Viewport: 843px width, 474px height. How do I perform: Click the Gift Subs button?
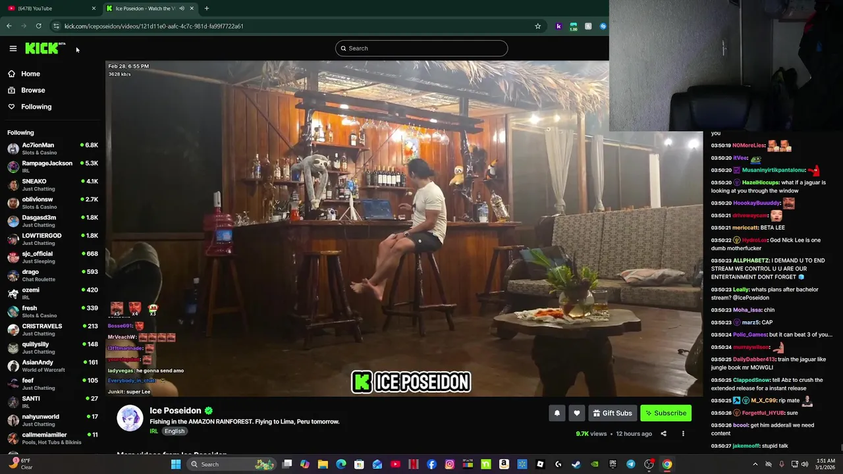click(612, 413)
